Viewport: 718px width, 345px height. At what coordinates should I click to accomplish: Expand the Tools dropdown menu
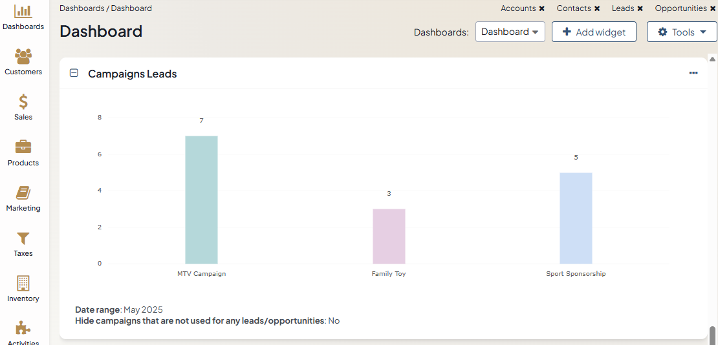tap(682, 32)
